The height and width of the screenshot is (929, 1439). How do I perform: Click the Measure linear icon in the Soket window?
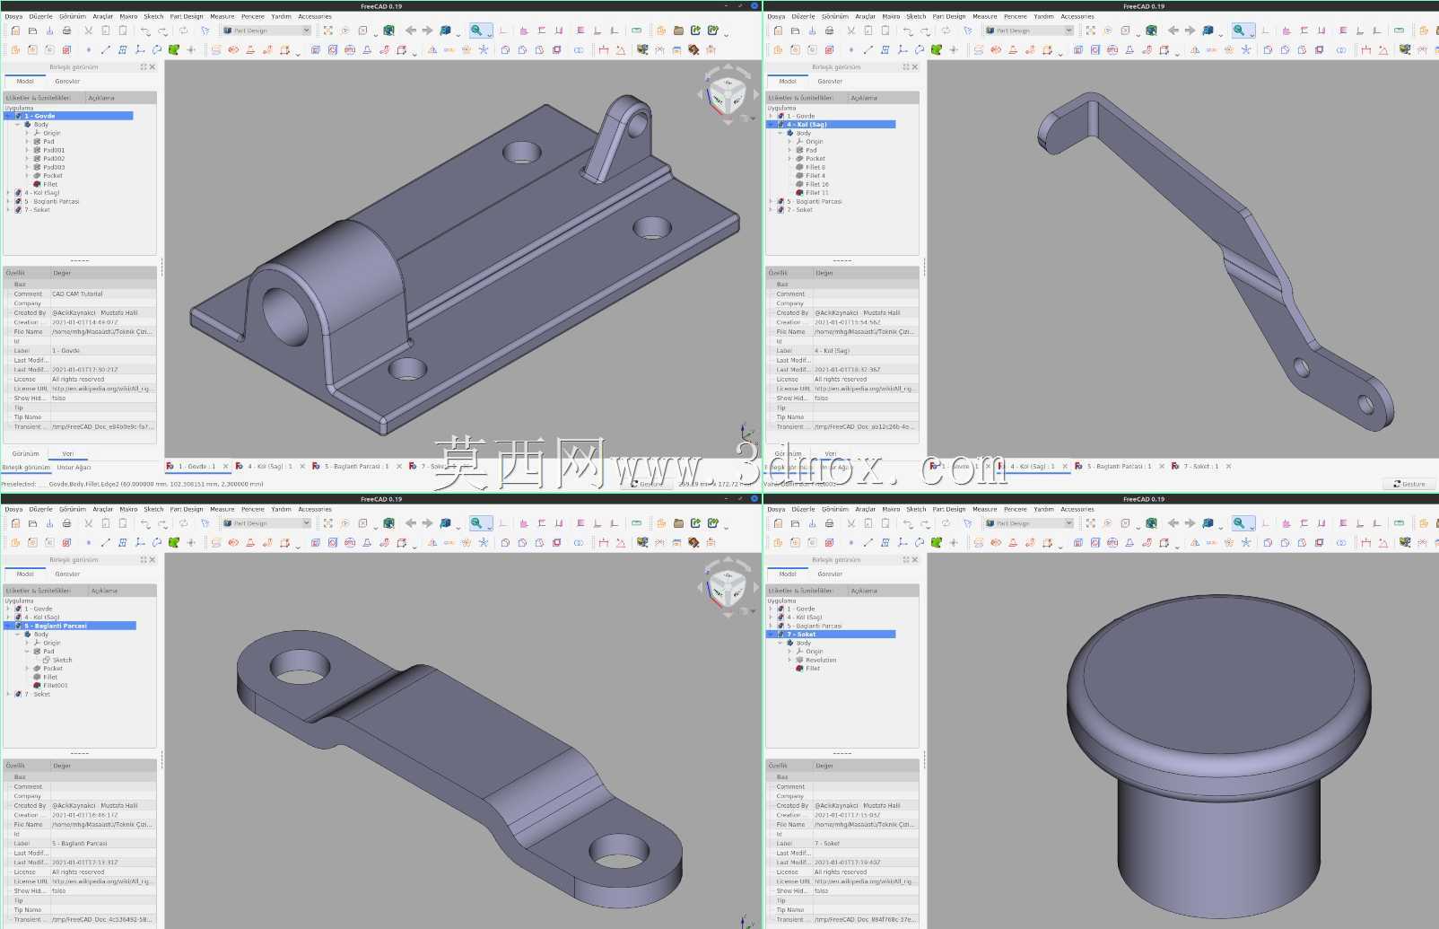pyautogui.click(x=1365, y=542)
